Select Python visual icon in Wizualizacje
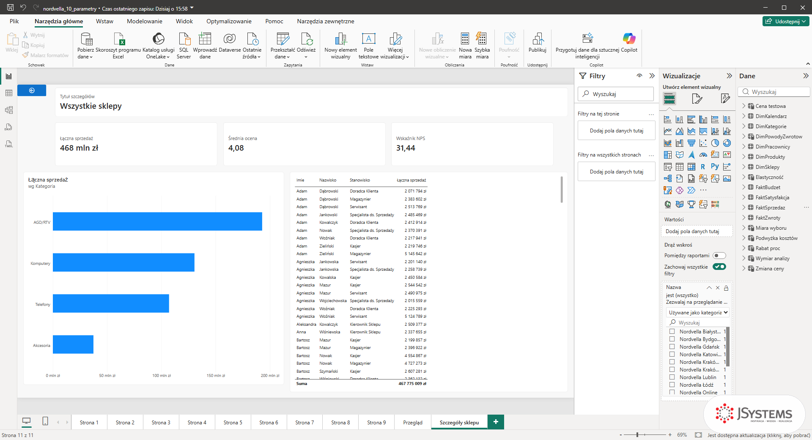The image size is (812, 440). tap(715, 167)
